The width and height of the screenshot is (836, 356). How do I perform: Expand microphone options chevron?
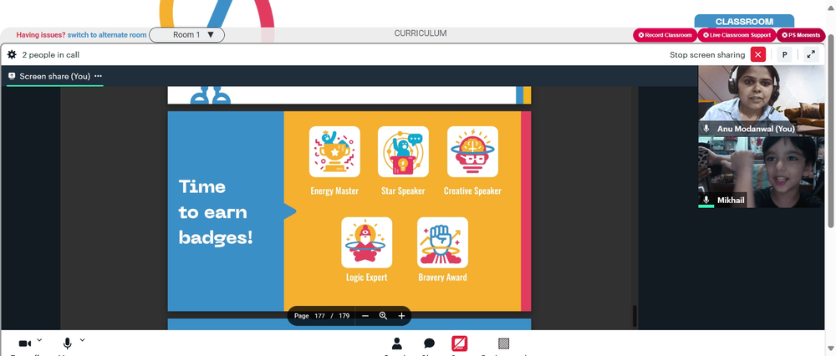82,340
